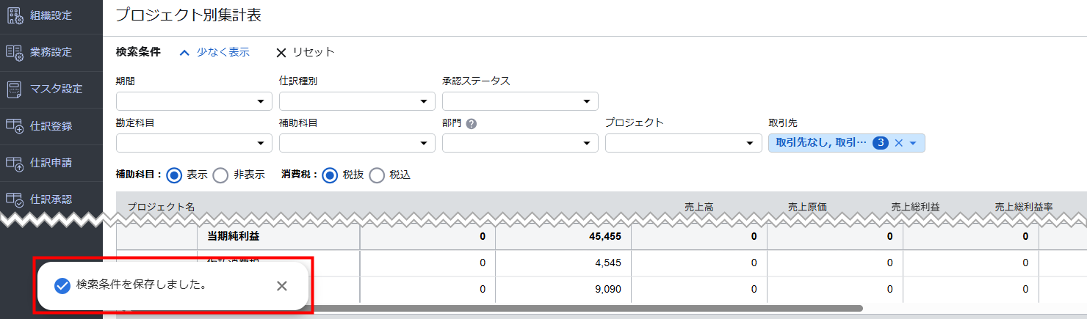Click the 仕訳申請 sidebar icon
Image resolution: width=1087 pixels, height=319 pixels.
(15, 163)
